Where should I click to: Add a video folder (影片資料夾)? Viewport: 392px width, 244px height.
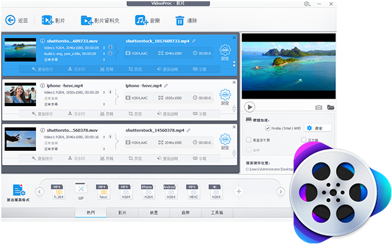(86, 20)
